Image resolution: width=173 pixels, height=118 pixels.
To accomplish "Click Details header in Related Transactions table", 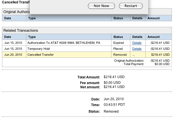I will click(x=137, y=37).
